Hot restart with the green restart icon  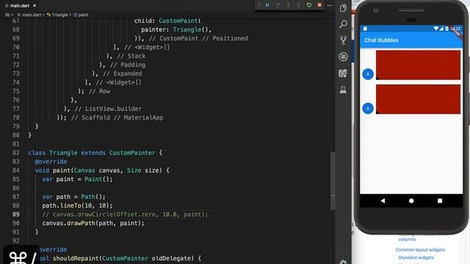coord(309,5)
